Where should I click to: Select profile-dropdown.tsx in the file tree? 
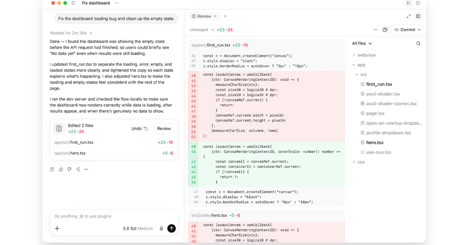click(x=389, y=133)
